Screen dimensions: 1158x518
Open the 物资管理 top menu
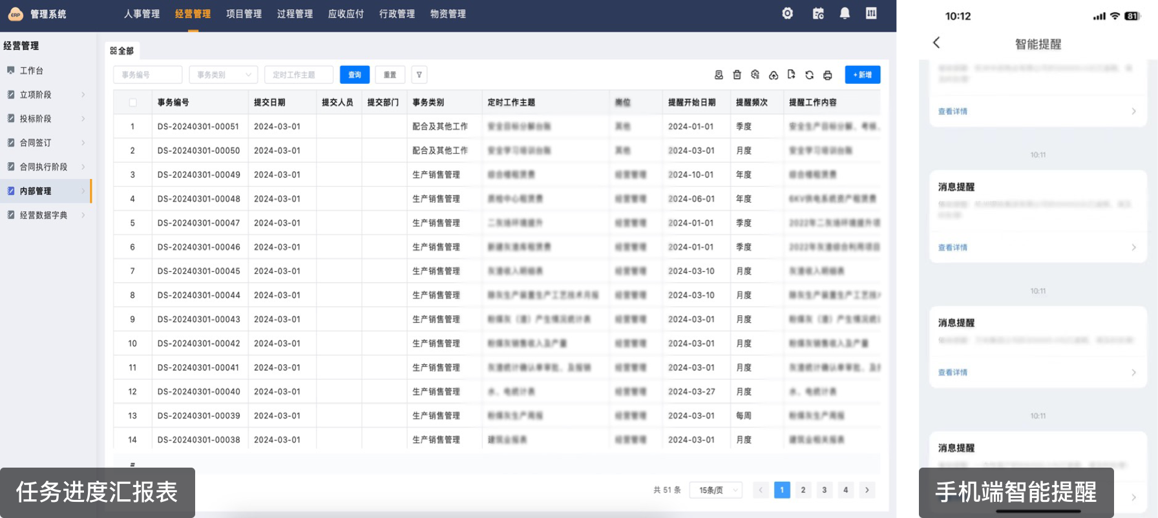pos(448,14)
